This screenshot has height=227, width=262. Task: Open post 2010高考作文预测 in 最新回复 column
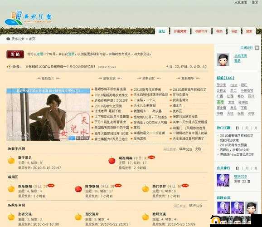(x=147, y=89)
